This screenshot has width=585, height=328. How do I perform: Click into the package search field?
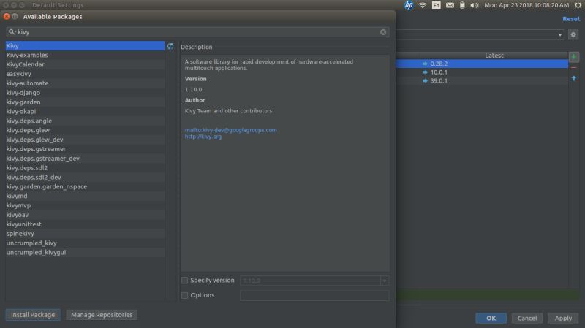point(197,32)
